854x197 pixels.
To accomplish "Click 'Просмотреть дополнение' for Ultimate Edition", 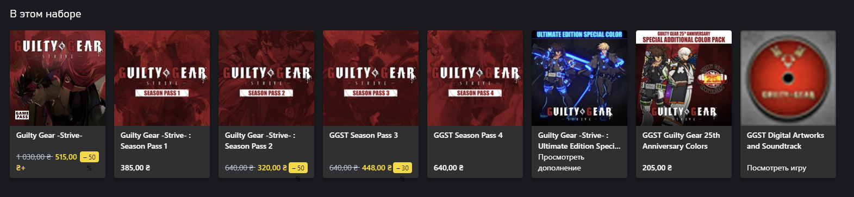I will (x=561, y=162).
